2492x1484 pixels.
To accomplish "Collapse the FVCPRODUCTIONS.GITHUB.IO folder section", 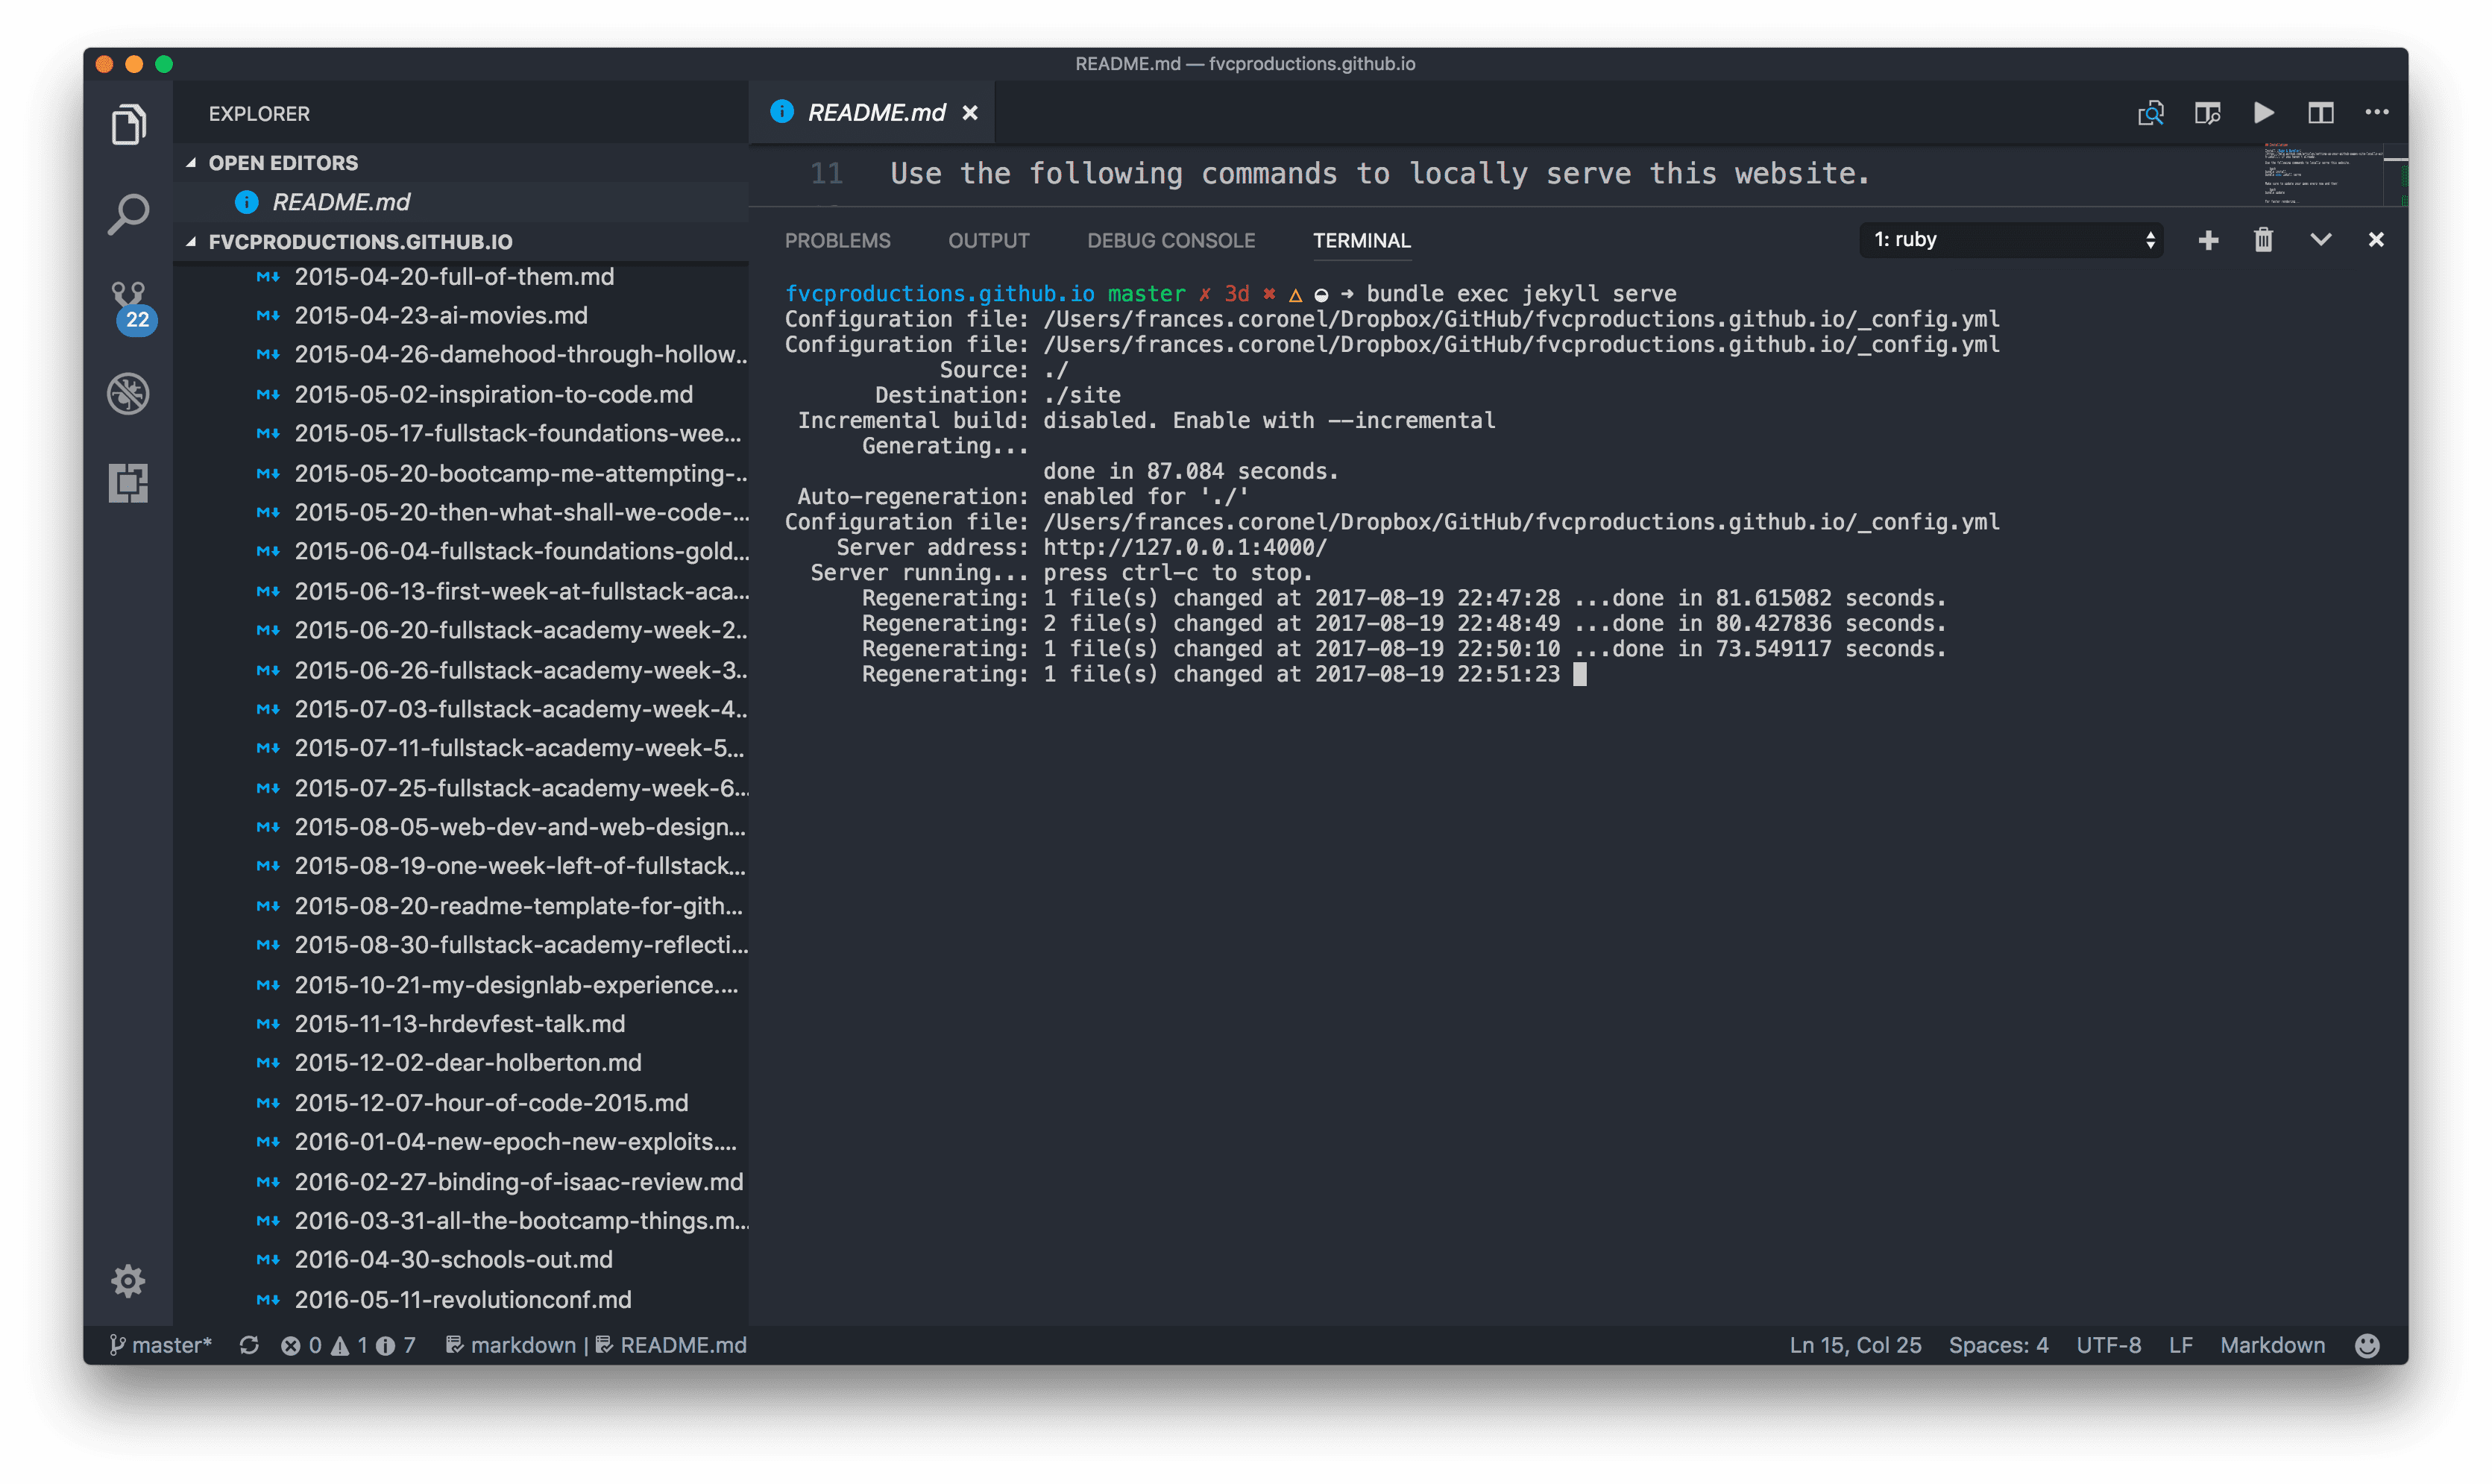I will click(x=360, y=242).
